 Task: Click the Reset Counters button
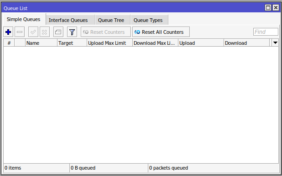(106, 32)
